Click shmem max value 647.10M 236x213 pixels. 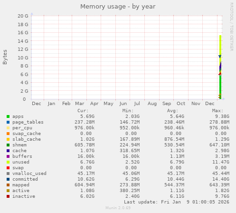click(x=219, y=145)
